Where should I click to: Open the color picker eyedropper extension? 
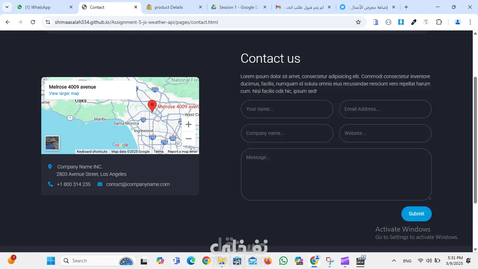click(414, 22)
